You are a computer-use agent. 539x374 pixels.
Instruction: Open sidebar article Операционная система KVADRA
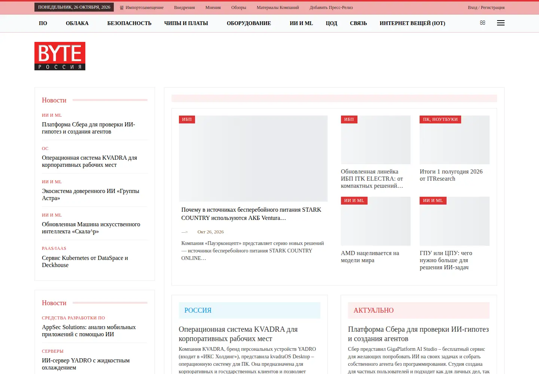coord(89,161)
